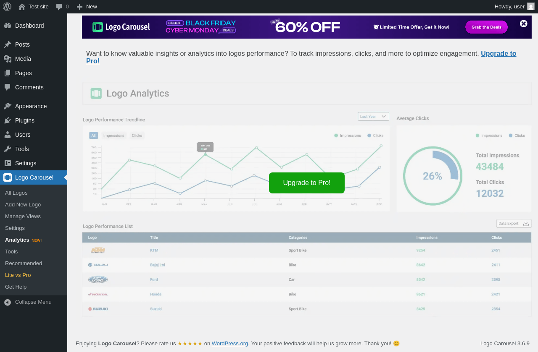Select the Clicks trendline filter tab

coord(137,136)
